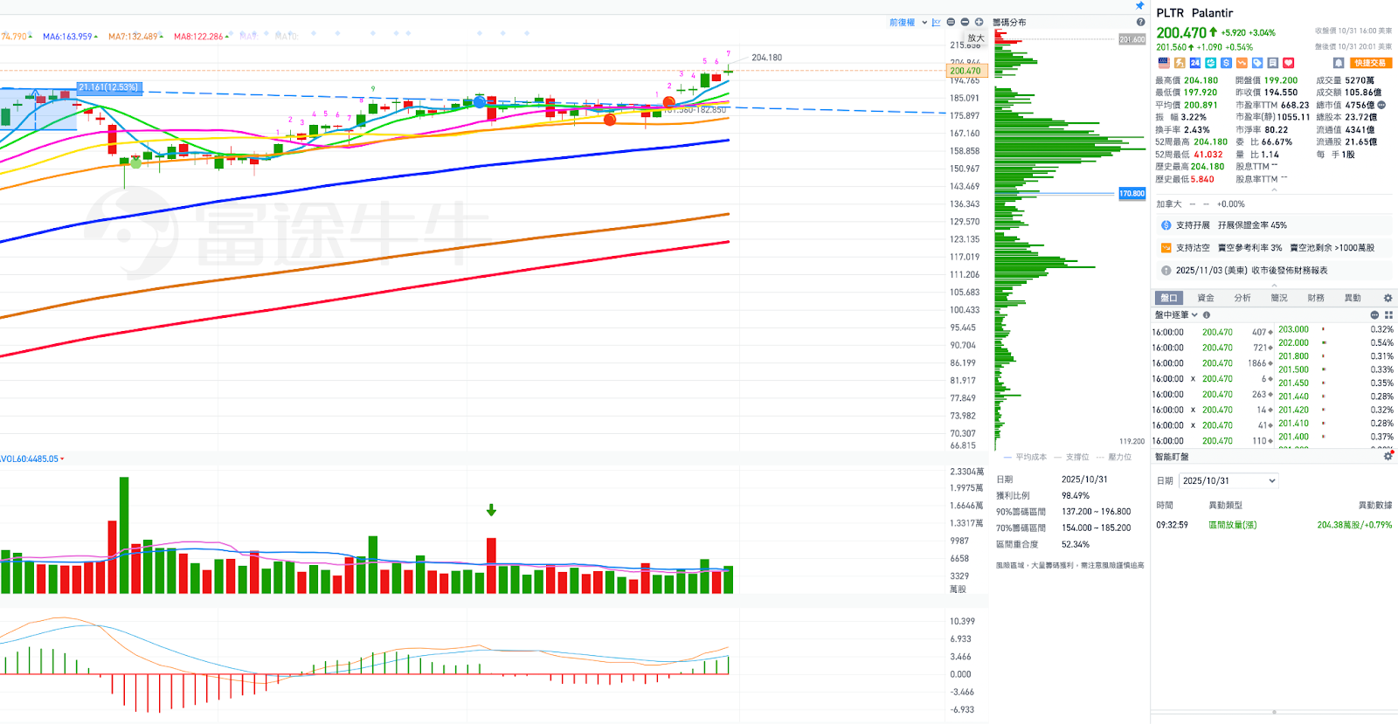Image resolution: width=1398 pixels, height=724 pixels.
Task: Click the 170.800 average cost marker
Action: [1132, 194]
